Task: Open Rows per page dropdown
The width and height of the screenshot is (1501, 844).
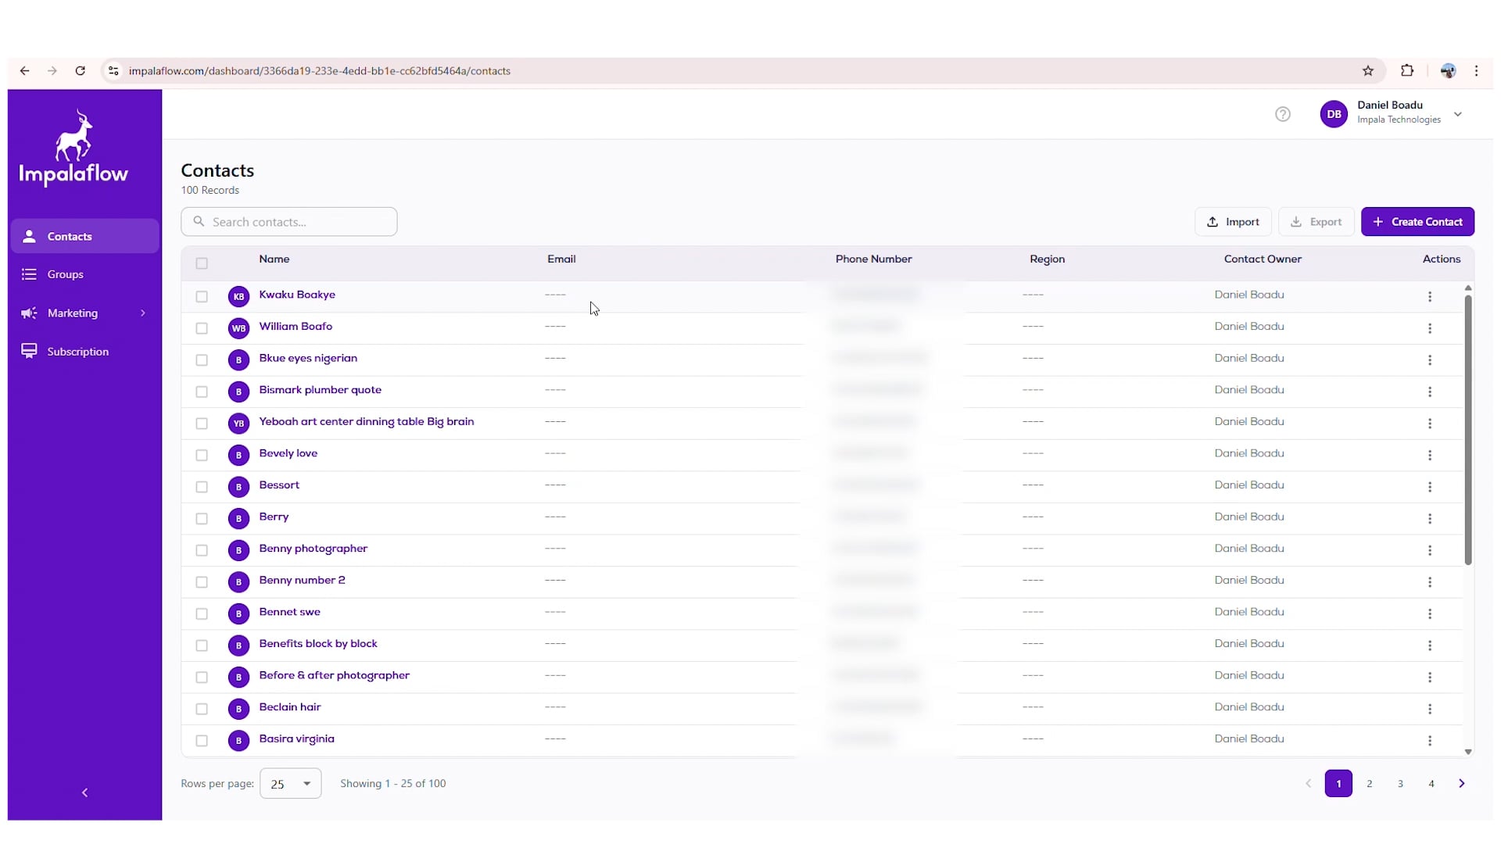Action: 290,783
